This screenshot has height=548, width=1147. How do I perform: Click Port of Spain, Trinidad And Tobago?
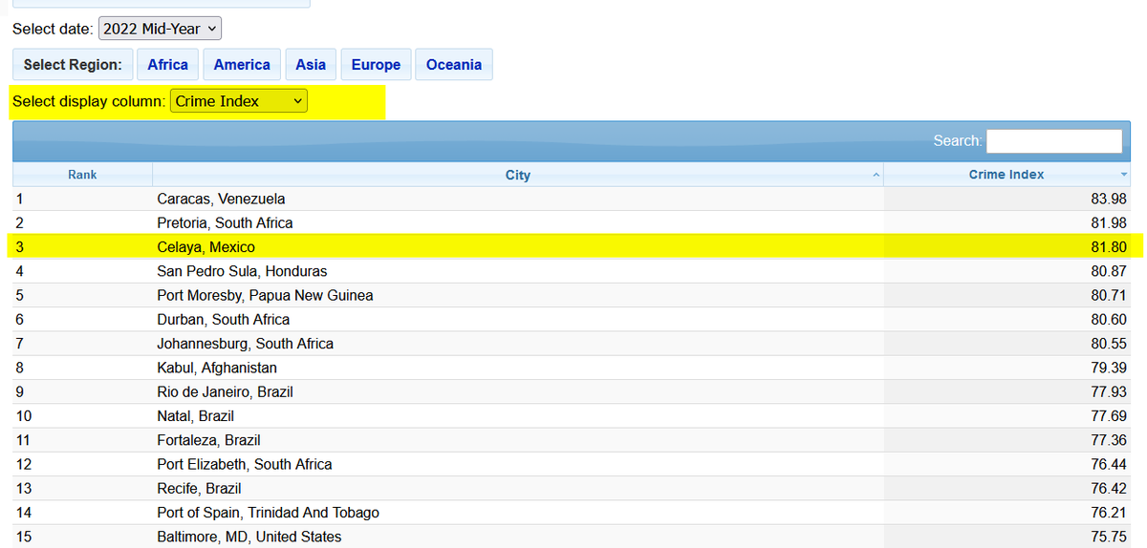(268, 513)
